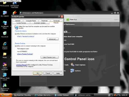Switch to the YouTube browser taskbar button
This screenshot has width=129, height=97.
[x=43, y=95]
